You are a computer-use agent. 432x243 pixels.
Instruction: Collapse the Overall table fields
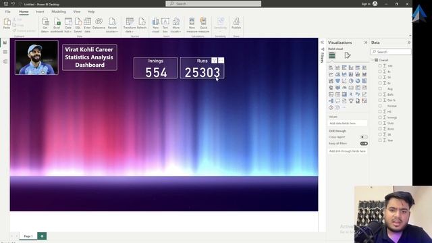tap(373, 60)
